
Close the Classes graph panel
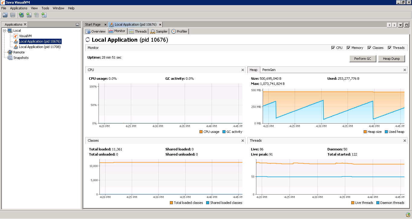pos(242,140)
